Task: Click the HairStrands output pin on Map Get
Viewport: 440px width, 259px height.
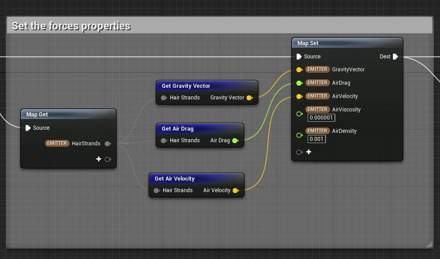Action: click(x=108, y=144)
